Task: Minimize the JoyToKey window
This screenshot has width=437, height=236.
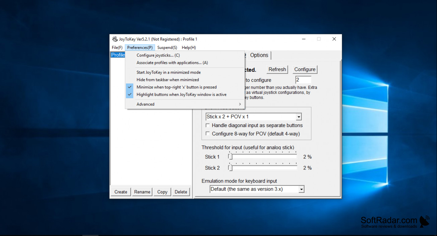Action: coord(303,39)
